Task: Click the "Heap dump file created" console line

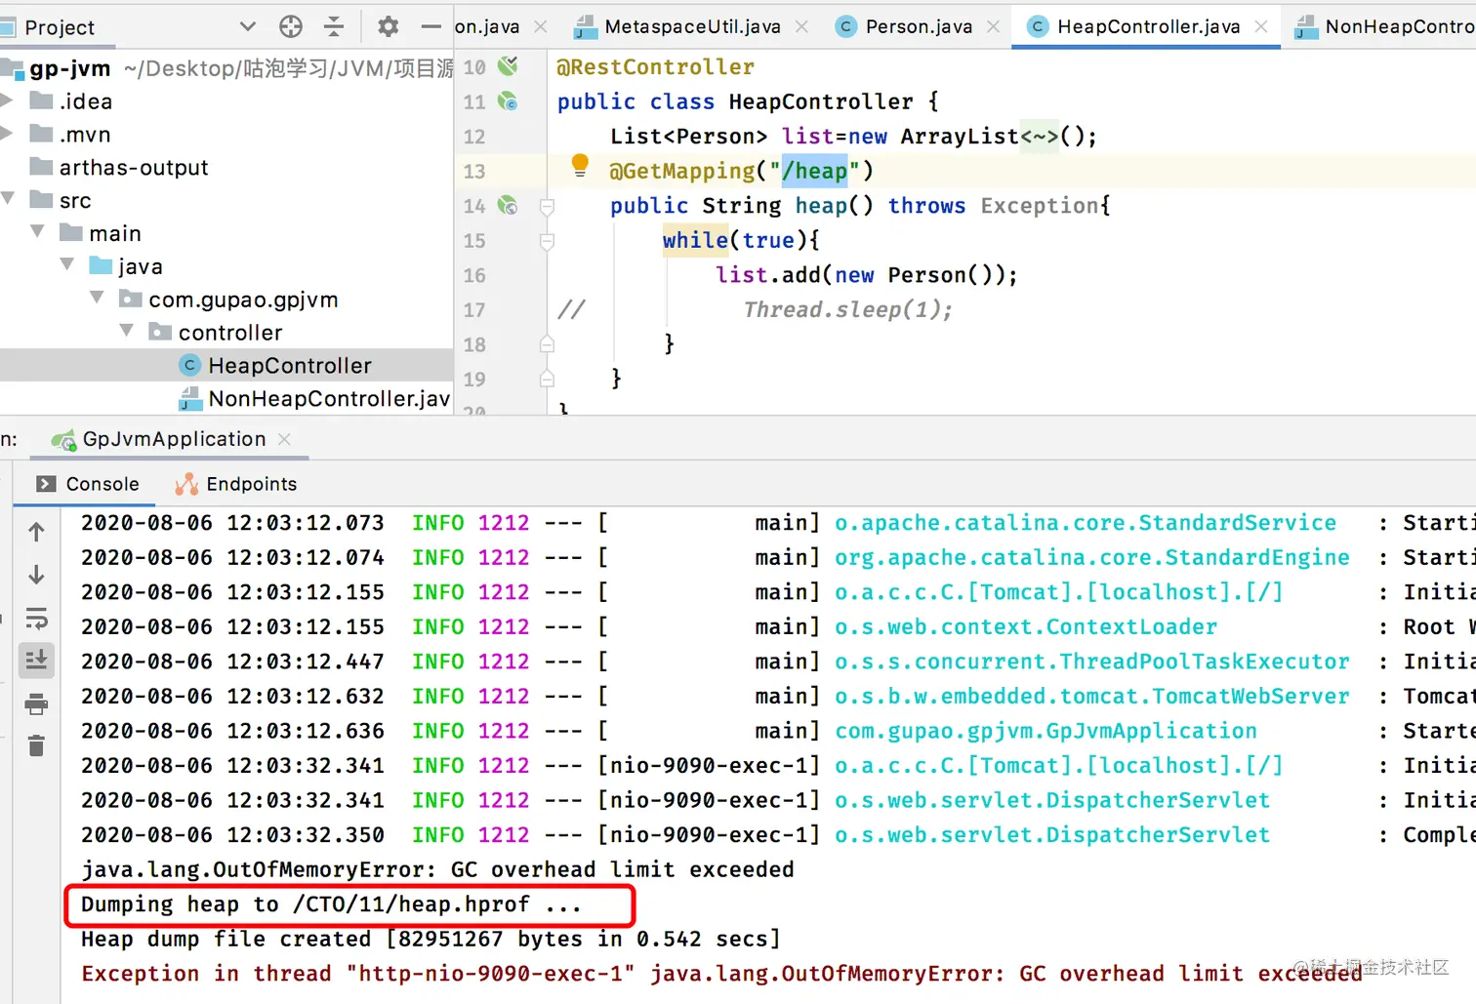Action: (x=430, y=940)
